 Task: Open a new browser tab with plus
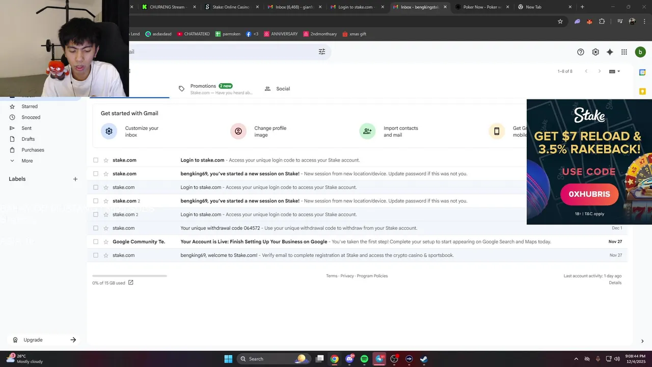point(582,7)
